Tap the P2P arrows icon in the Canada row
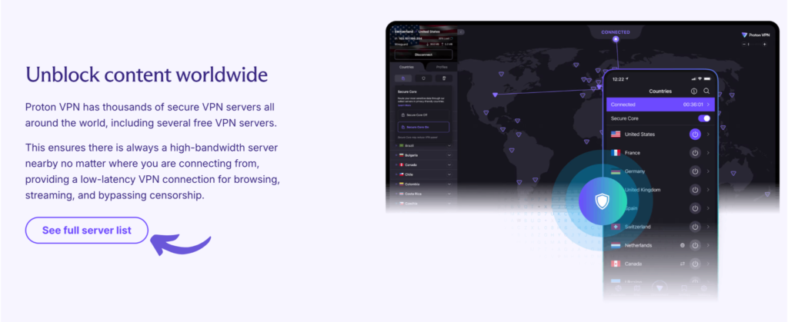The image size is (788, 322). 683,264
